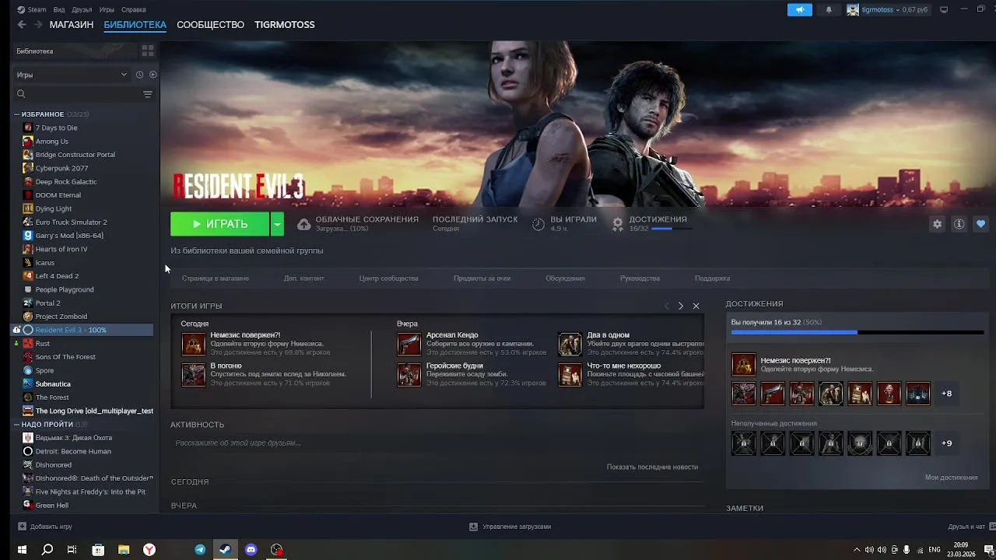
Task: Click the achievements progress bar in side panel
Action: (857, 332)
